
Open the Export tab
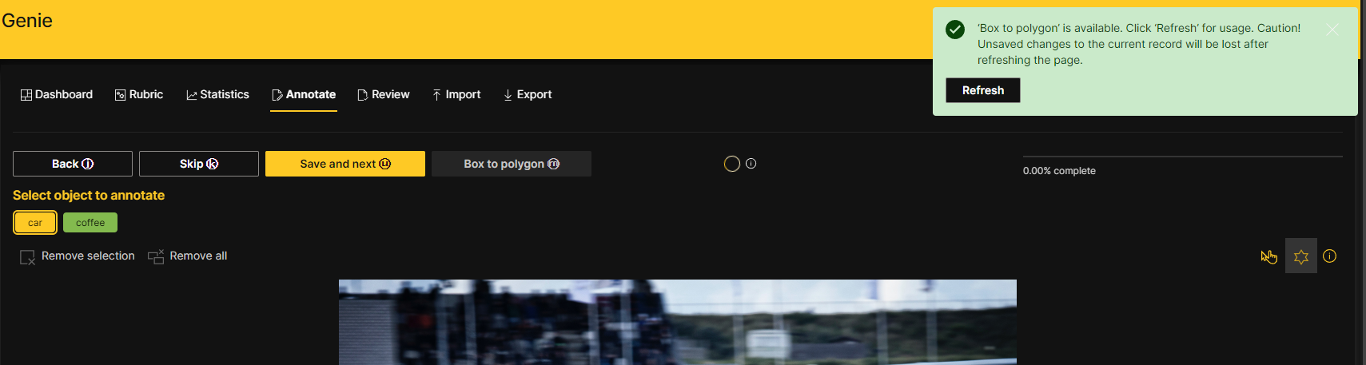(528, 94)
